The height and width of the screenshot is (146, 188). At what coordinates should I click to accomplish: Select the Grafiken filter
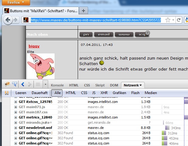(119, 93)
